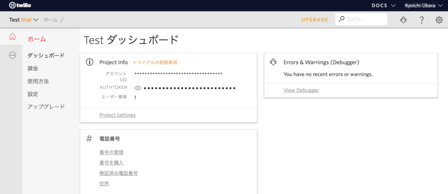Viewport: 448px width, 194px height.
Task: Reveal the AUTHTOKEN with eye icon
Action: tap(138, 88)
